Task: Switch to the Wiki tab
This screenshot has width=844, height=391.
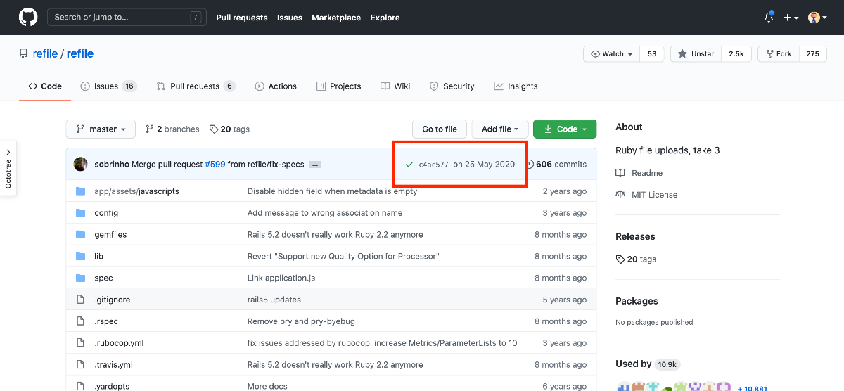Action: click(x=395, y=86)
